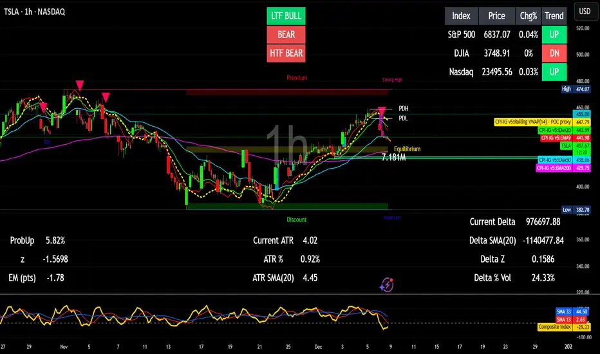Open the USD currency selector

point(585,12)
